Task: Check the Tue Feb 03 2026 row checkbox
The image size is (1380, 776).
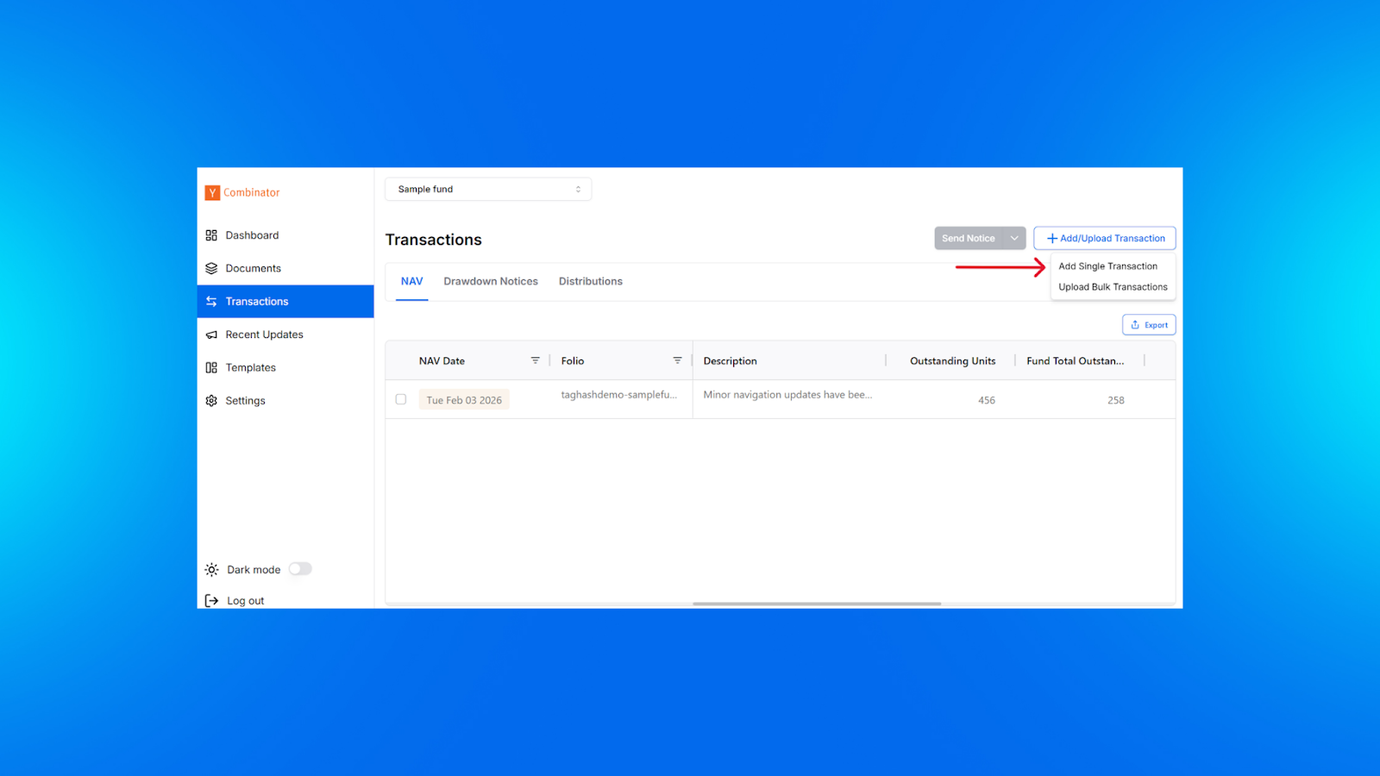Action: coord(401,399)
